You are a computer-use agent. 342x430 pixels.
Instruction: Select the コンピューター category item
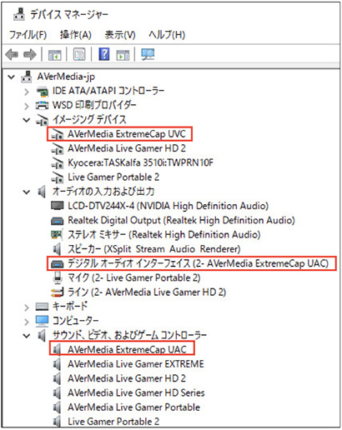[x=75, y=321]
